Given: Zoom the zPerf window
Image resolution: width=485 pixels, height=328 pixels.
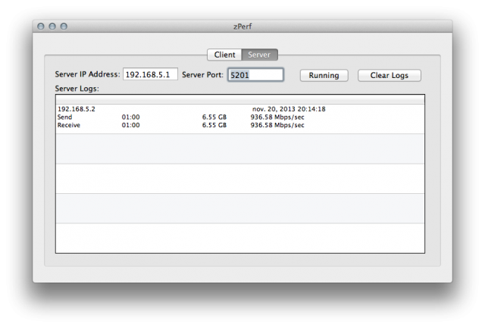Looking at the screenshot, I should [64, 27].
